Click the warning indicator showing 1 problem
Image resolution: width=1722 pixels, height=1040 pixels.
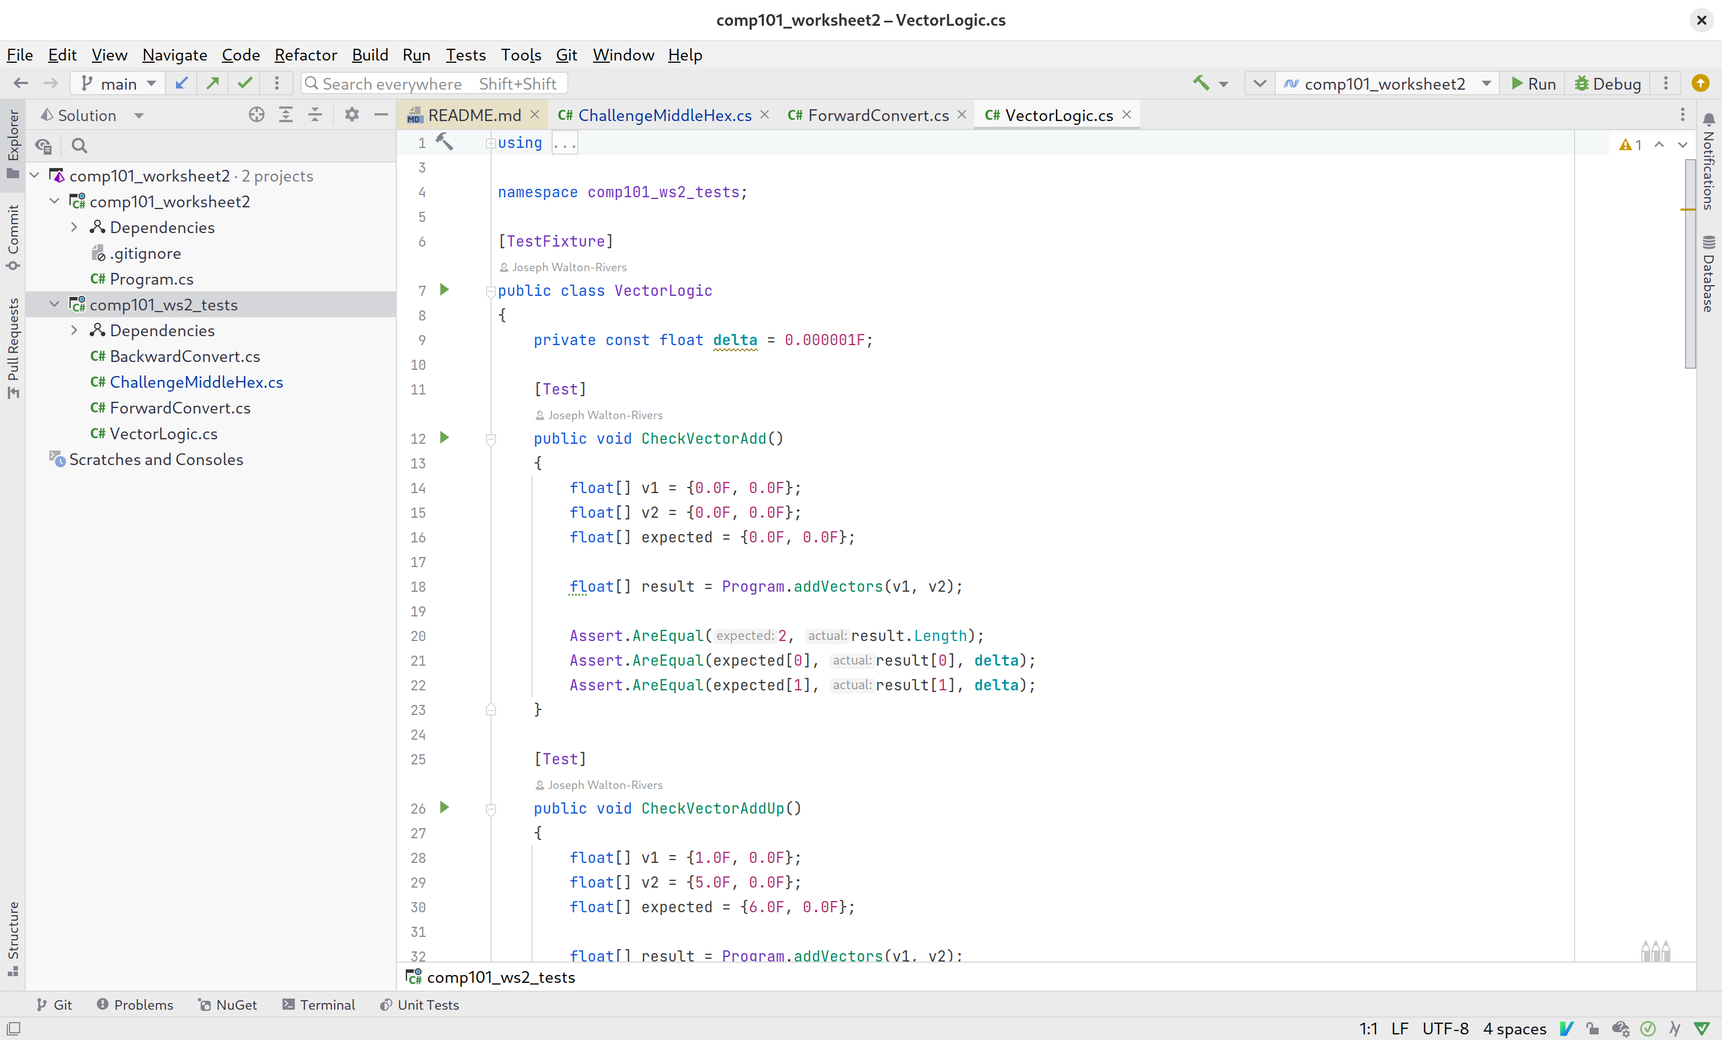click(x=1631, y=145)
